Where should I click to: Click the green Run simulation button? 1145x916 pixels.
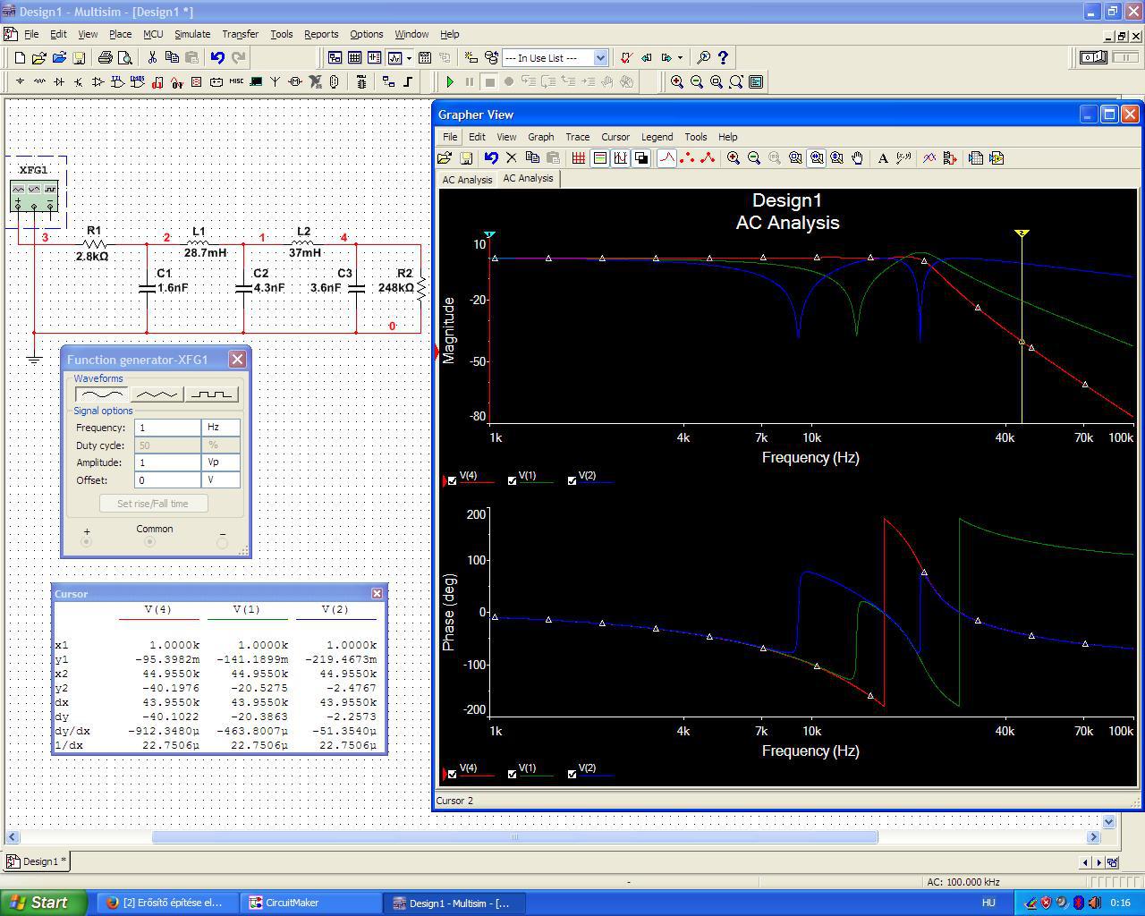[450, 81]
